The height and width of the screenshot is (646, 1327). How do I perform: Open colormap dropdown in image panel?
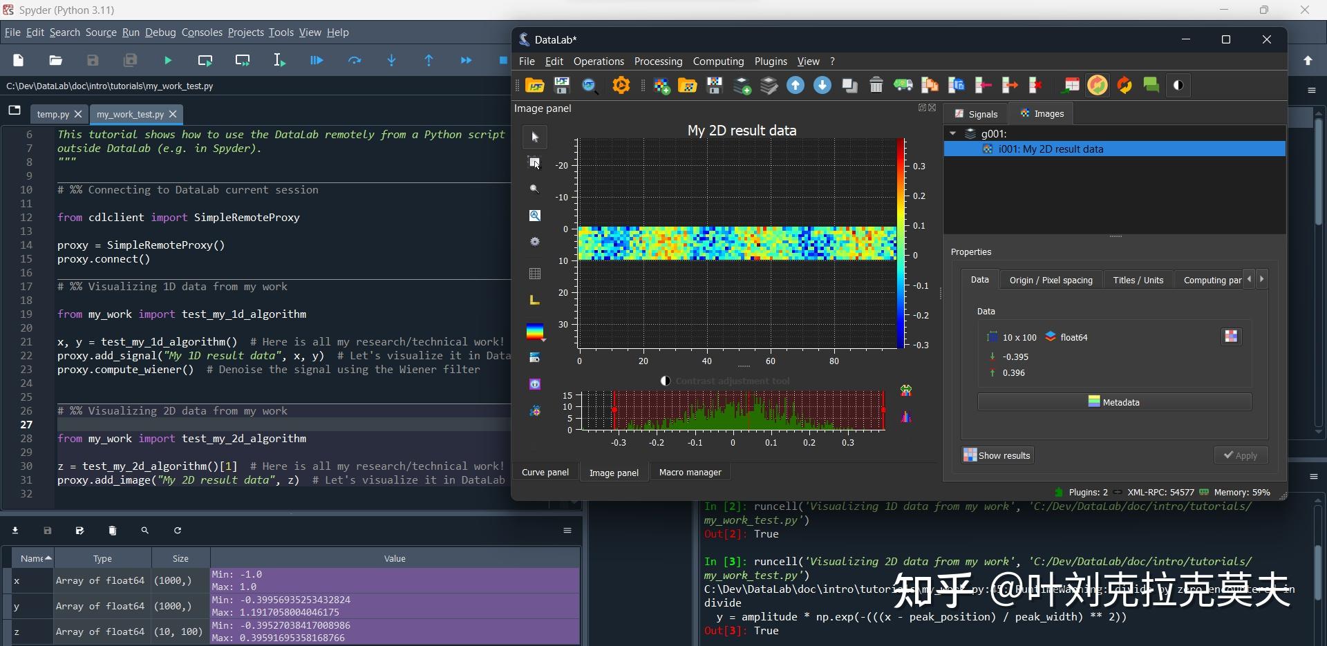(x=536, y=332)
